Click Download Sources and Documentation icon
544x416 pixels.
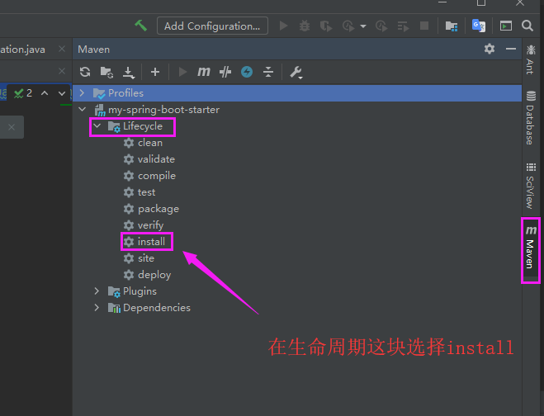(x=129, y=72)
